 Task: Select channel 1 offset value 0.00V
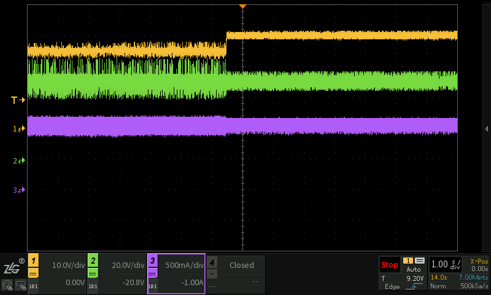pyautogui.click(x=75, y=283)
